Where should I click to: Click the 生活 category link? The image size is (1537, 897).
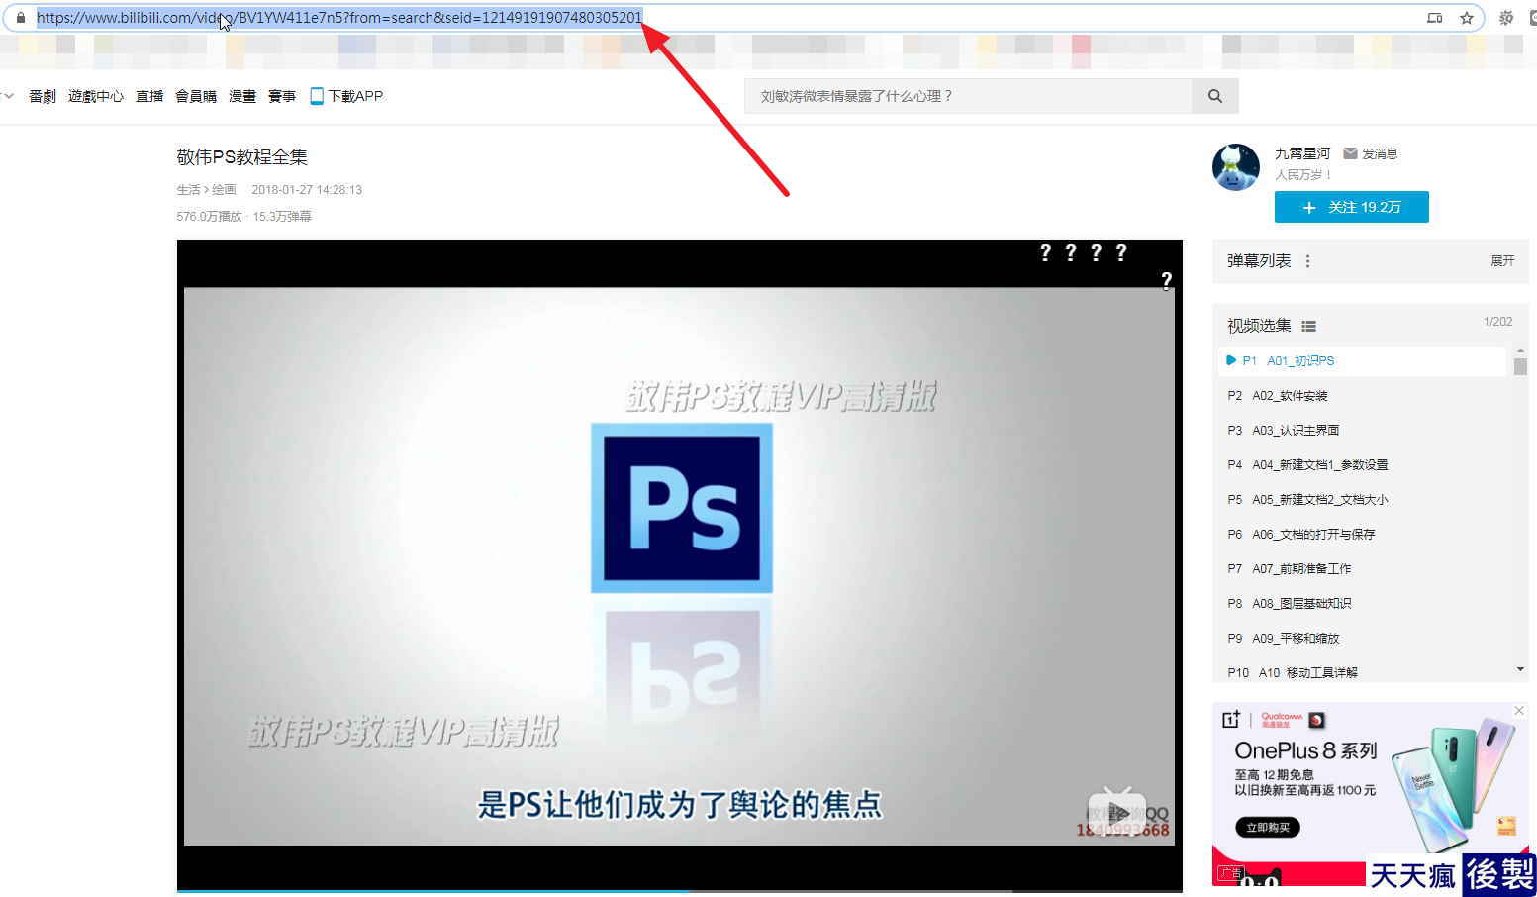[188, 189]
